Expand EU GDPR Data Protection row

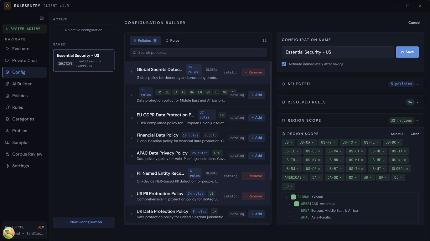tap(132, 118)
